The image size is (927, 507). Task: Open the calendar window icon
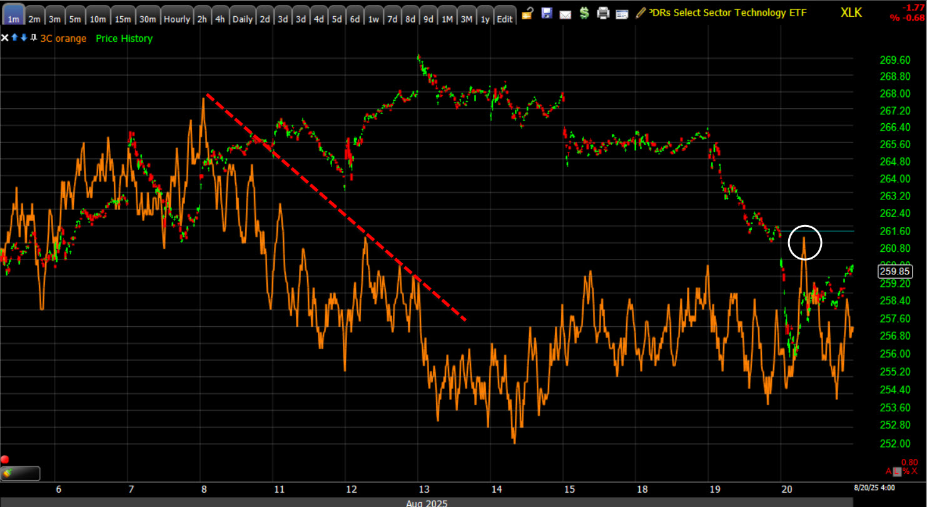coord(622,14)
